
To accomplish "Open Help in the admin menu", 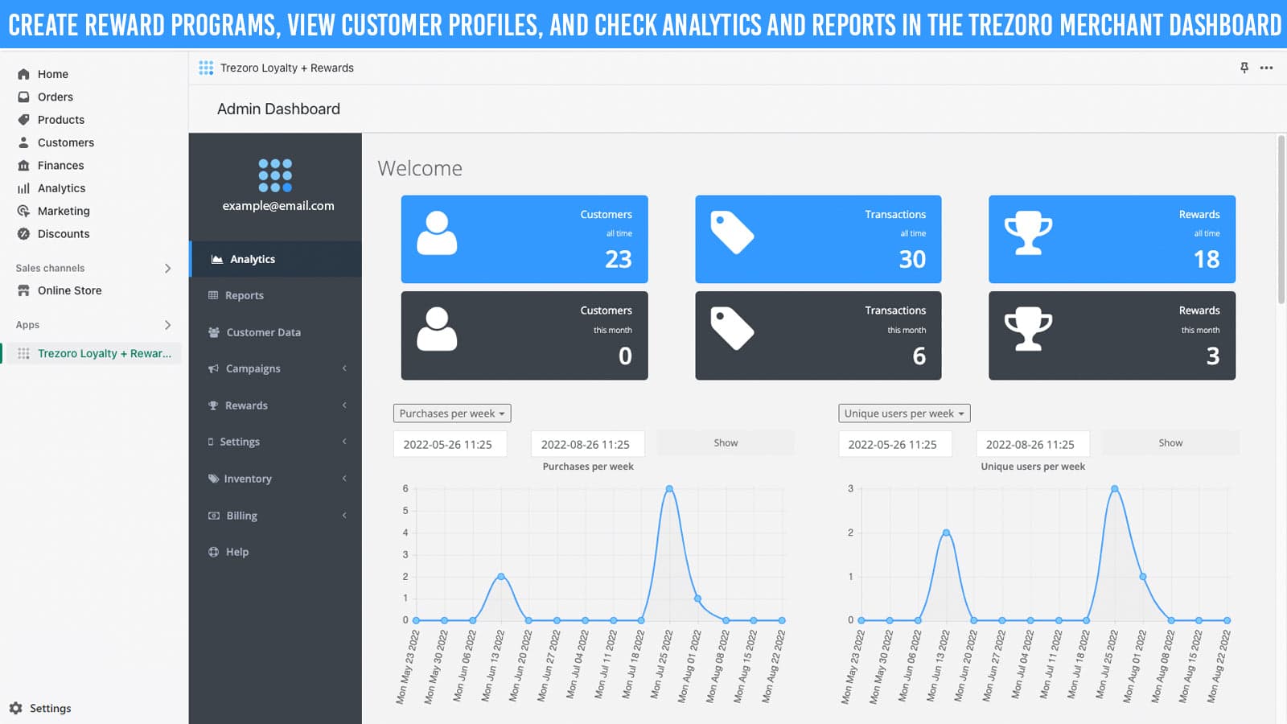I will [x=276, y=552].
